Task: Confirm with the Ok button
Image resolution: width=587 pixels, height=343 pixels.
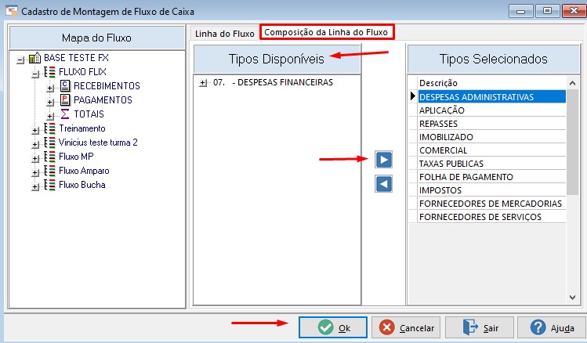Action: pos(333,327)
